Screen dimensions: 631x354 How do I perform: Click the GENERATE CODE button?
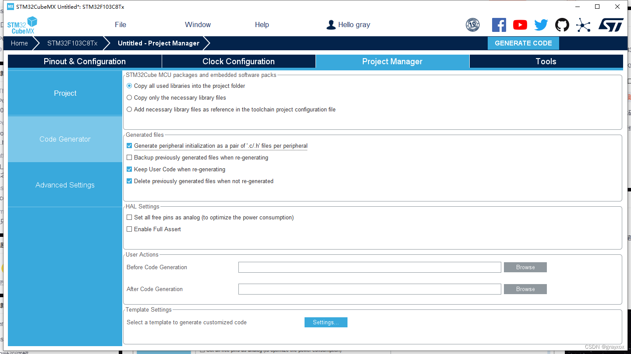point(523,43)
